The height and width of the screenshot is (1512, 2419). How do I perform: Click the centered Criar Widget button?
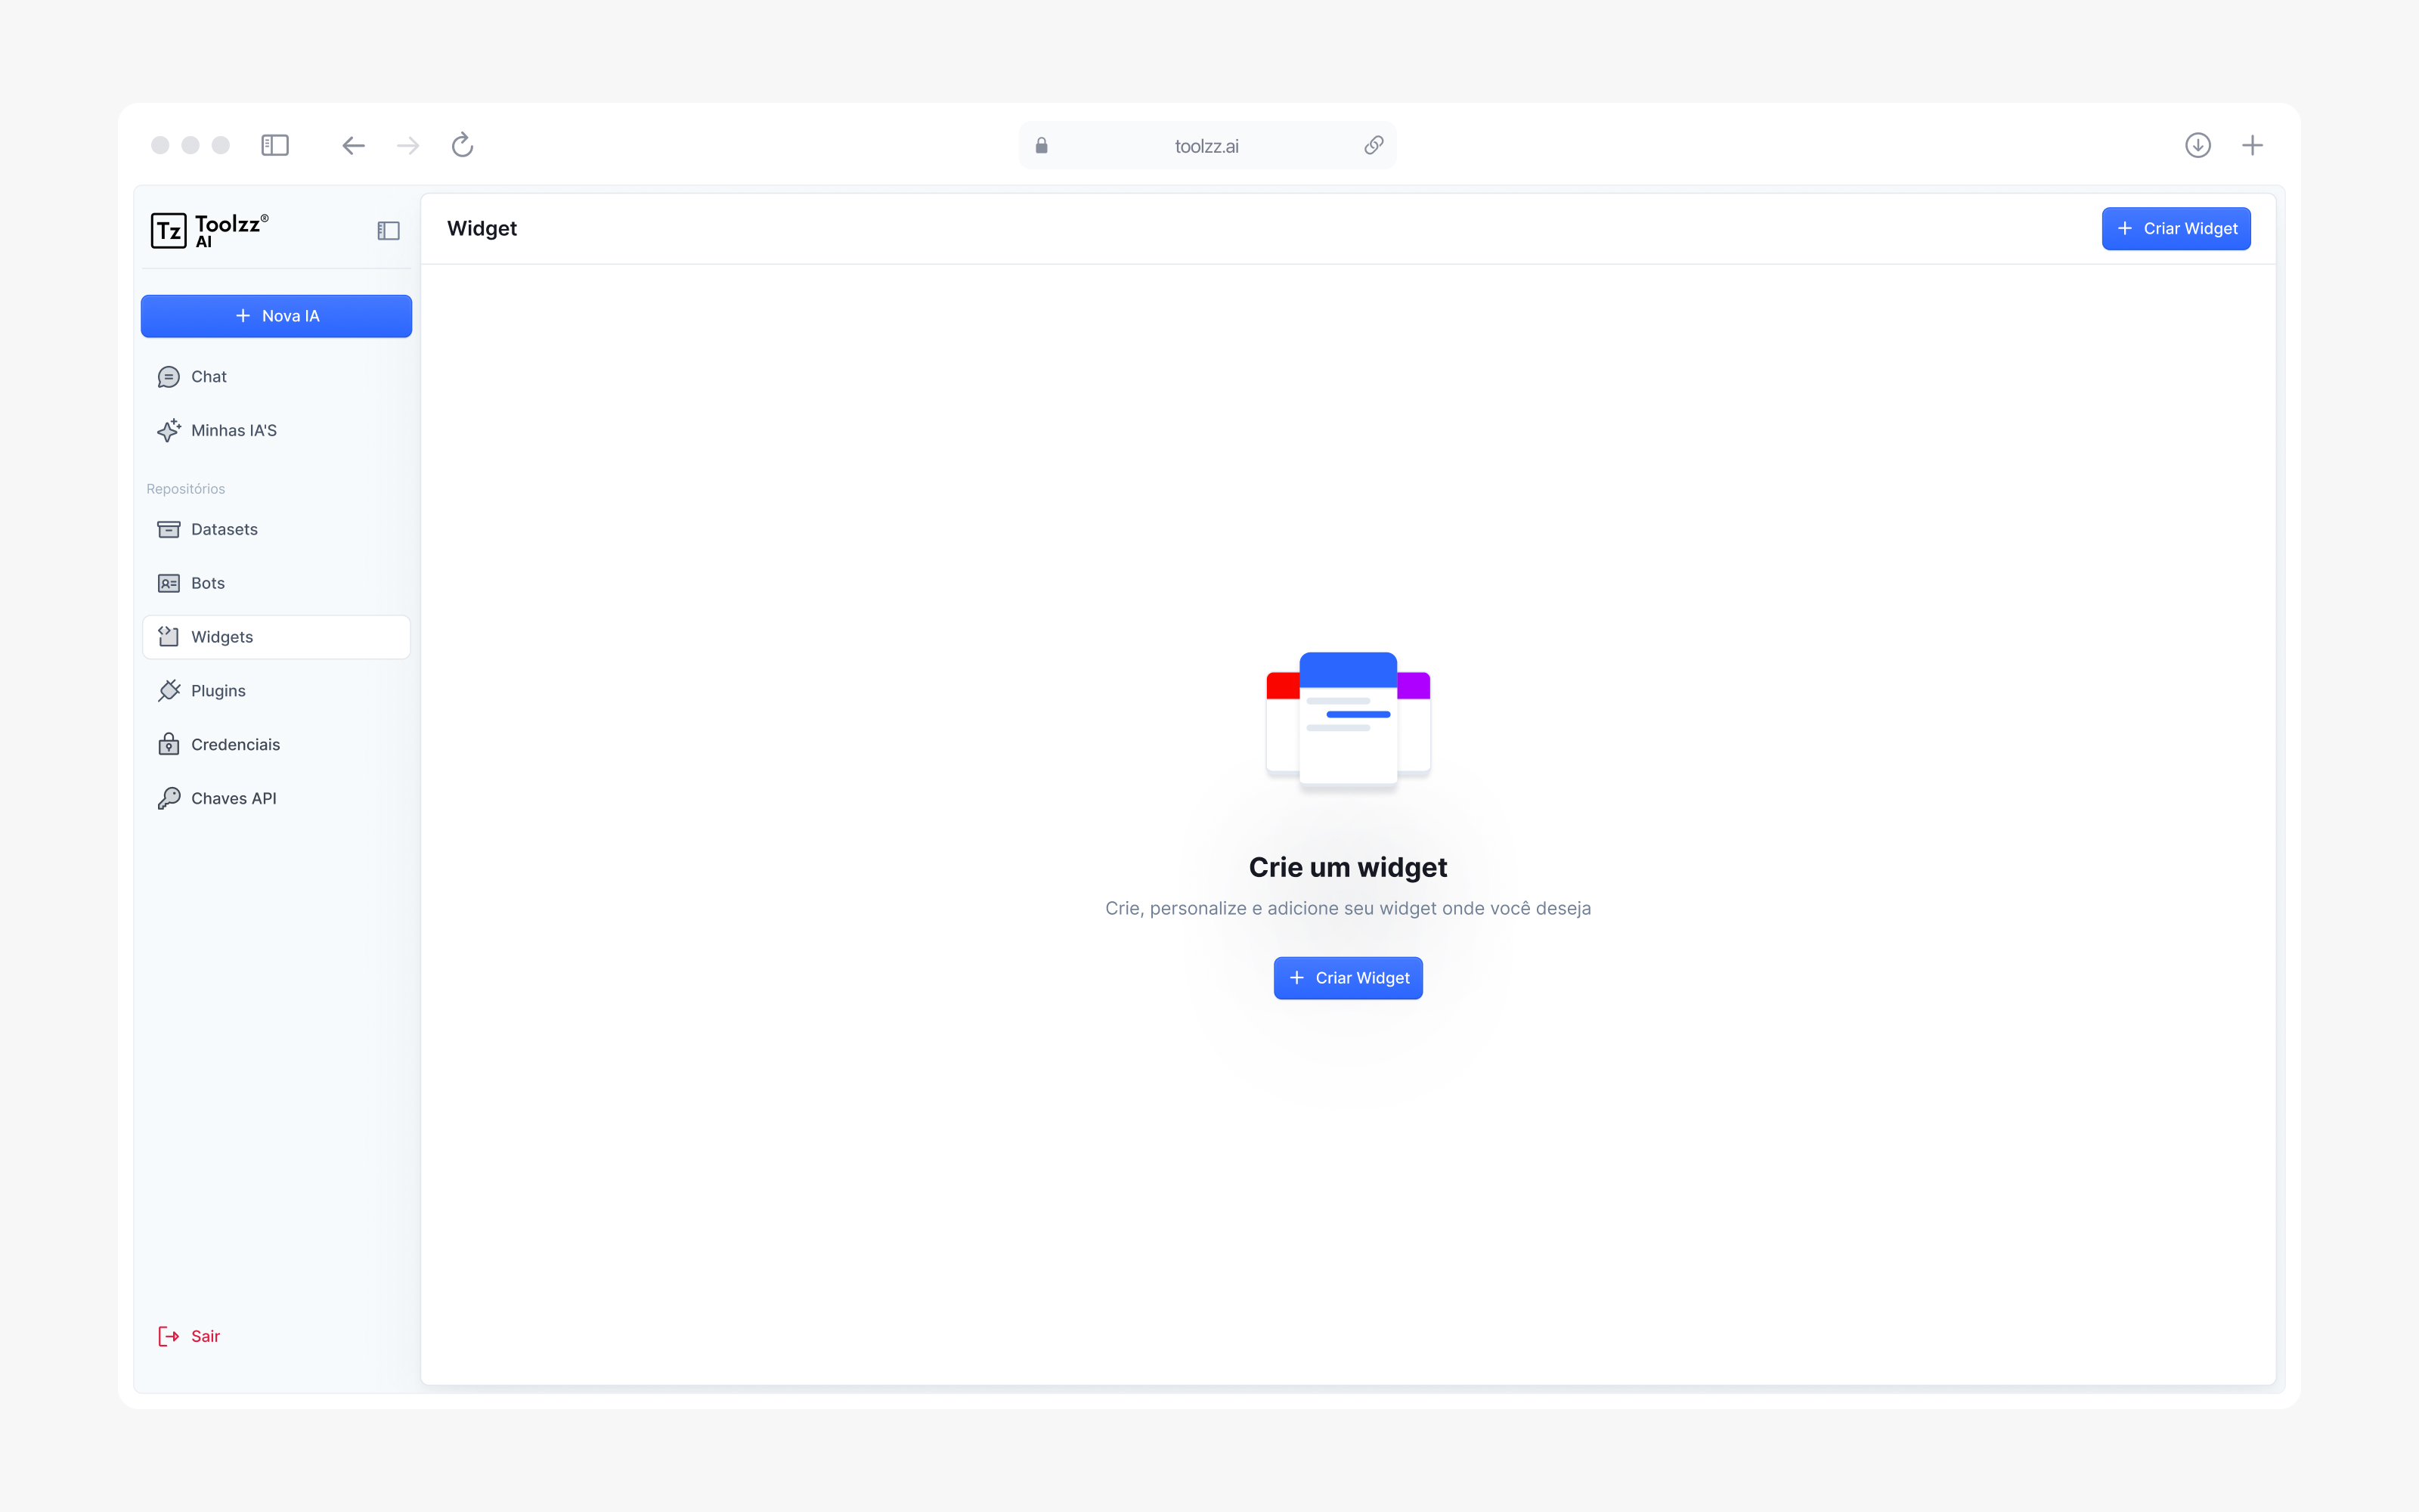click(x=1347, y=978)
